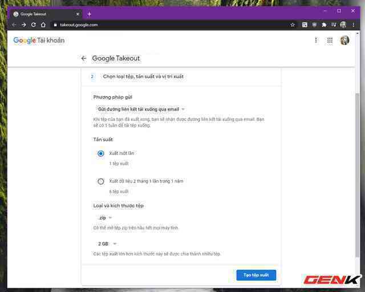The height and width of the screenshot is (292, 365).
Task: Return using the arrow beside Google Takeout
Action: pos(84,58)
